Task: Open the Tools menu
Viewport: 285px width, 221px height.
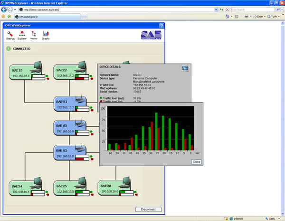Action: point(274,17)
